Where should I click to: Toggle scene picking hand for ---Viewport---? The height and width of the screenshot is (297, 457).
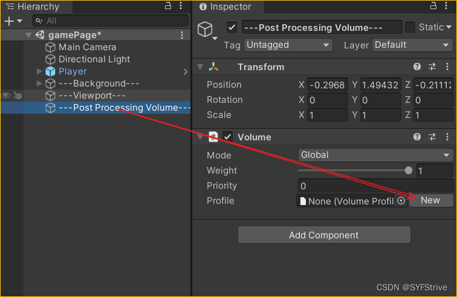pyautogui.click(x=18, y=96)
